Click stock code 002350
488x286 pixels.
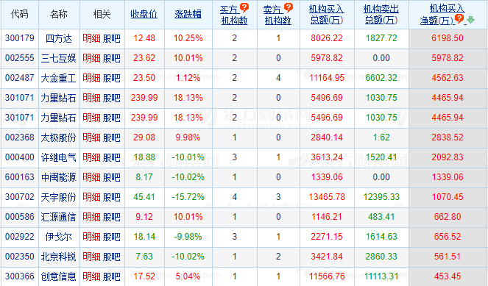[20, 257]
